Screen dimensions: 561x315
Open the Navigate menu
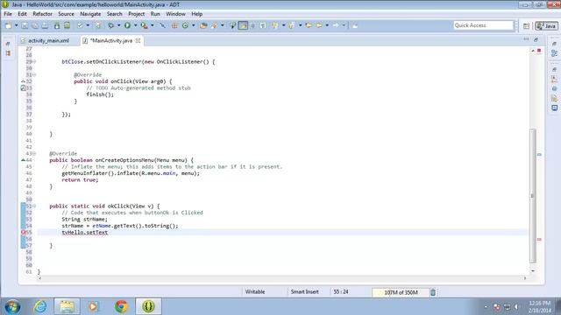coord(90,14)
